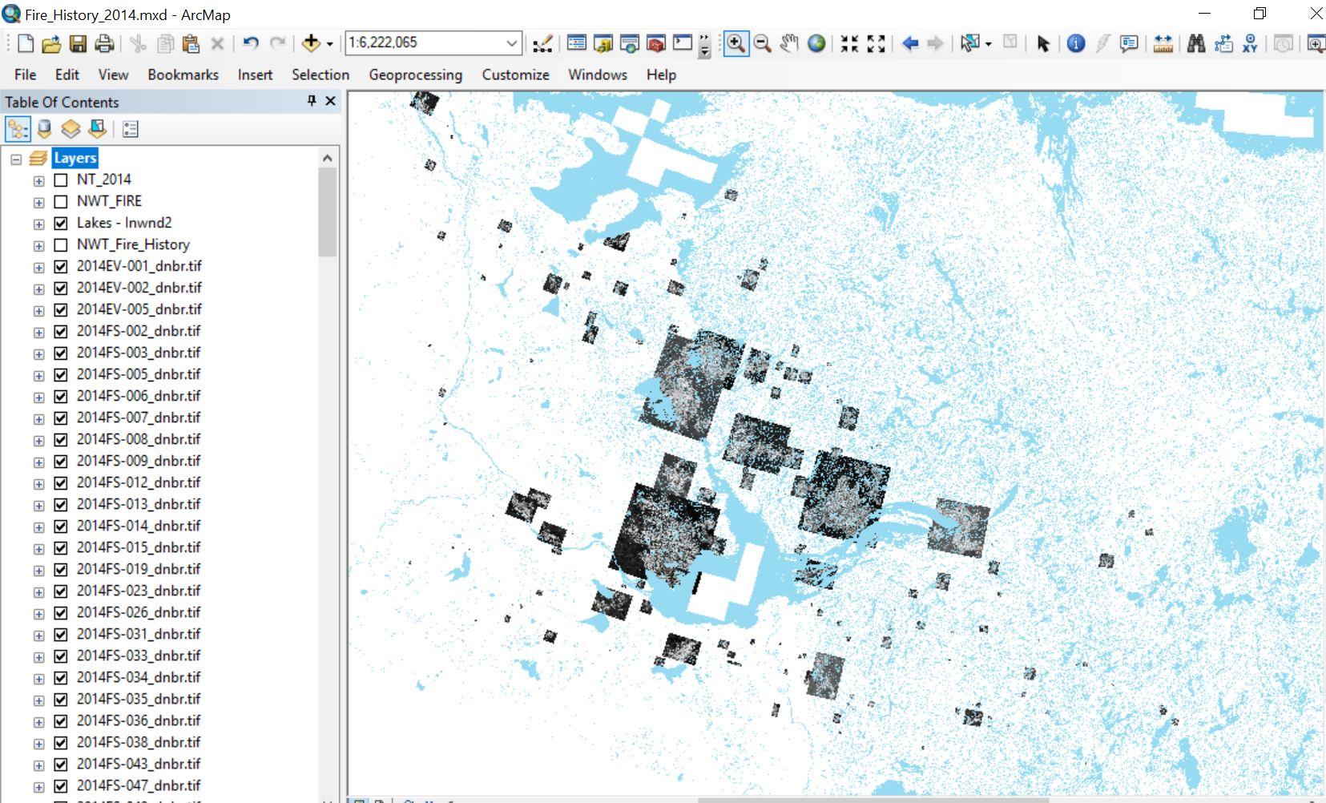Go back to previous extent

[x=910, y=43]
